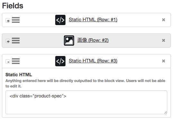
Task: Click the gray help text about block view
Action: [x=85, y=83]
